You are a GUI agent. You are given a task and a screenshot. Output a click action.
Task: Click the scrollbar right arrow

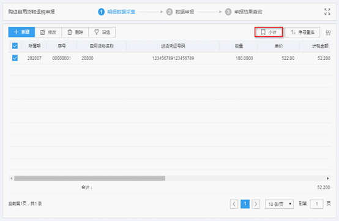tap(328, 178)
